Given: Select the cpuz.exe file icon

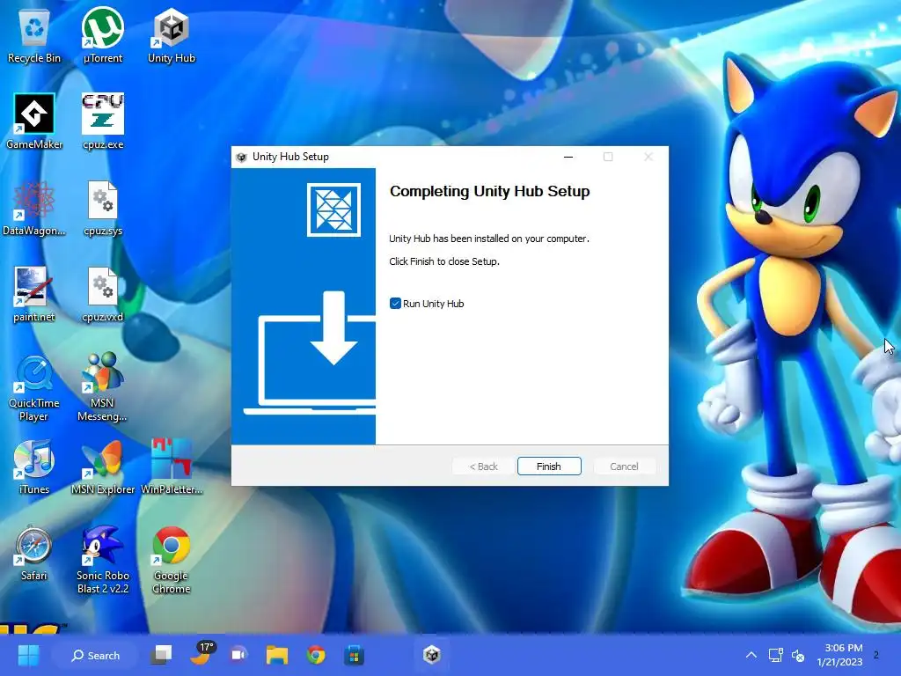Looking at the screenshot, I should point(103,121).
